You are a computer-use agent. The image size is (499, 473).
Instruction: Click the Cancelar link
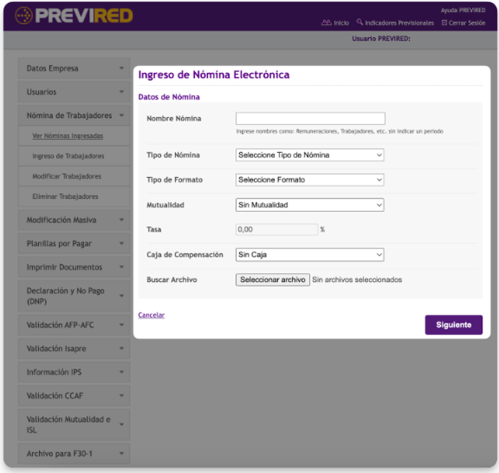point(151,315)
